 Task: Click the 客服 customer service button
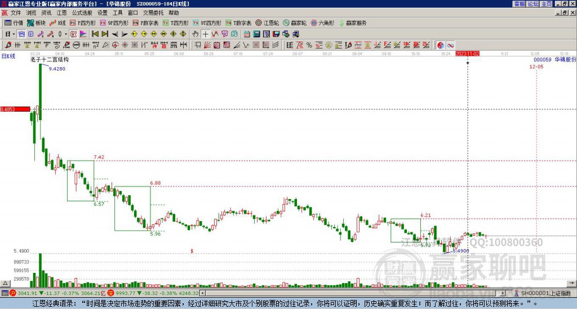click(519, 4)
